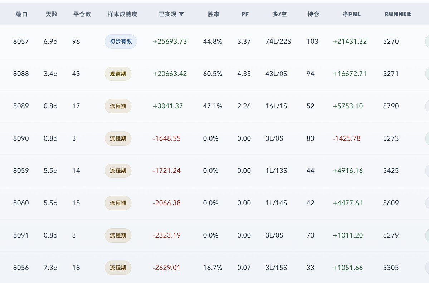Screen dimensions: 429x283
Task: Click runner value 5425
Action: [391, 171]
